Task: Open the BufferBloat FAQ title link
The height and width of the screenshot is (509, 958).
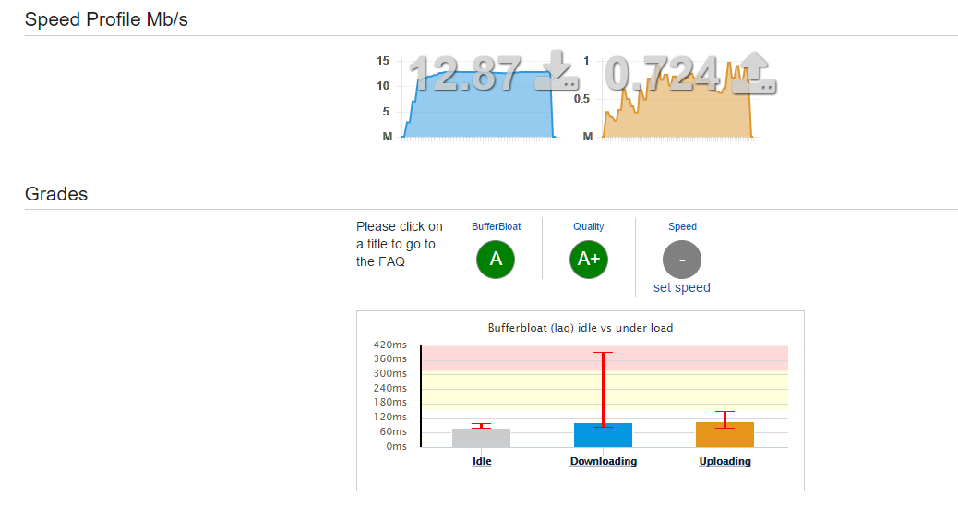Action: coord(497,226)
